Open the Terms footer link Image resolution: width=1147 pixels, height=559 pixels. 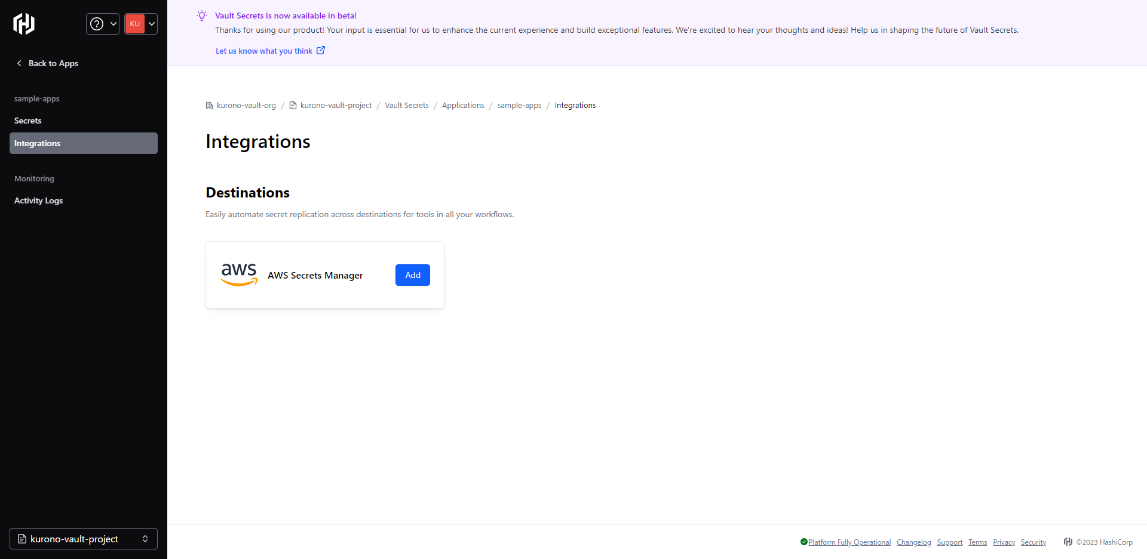[x=978, y=542]
